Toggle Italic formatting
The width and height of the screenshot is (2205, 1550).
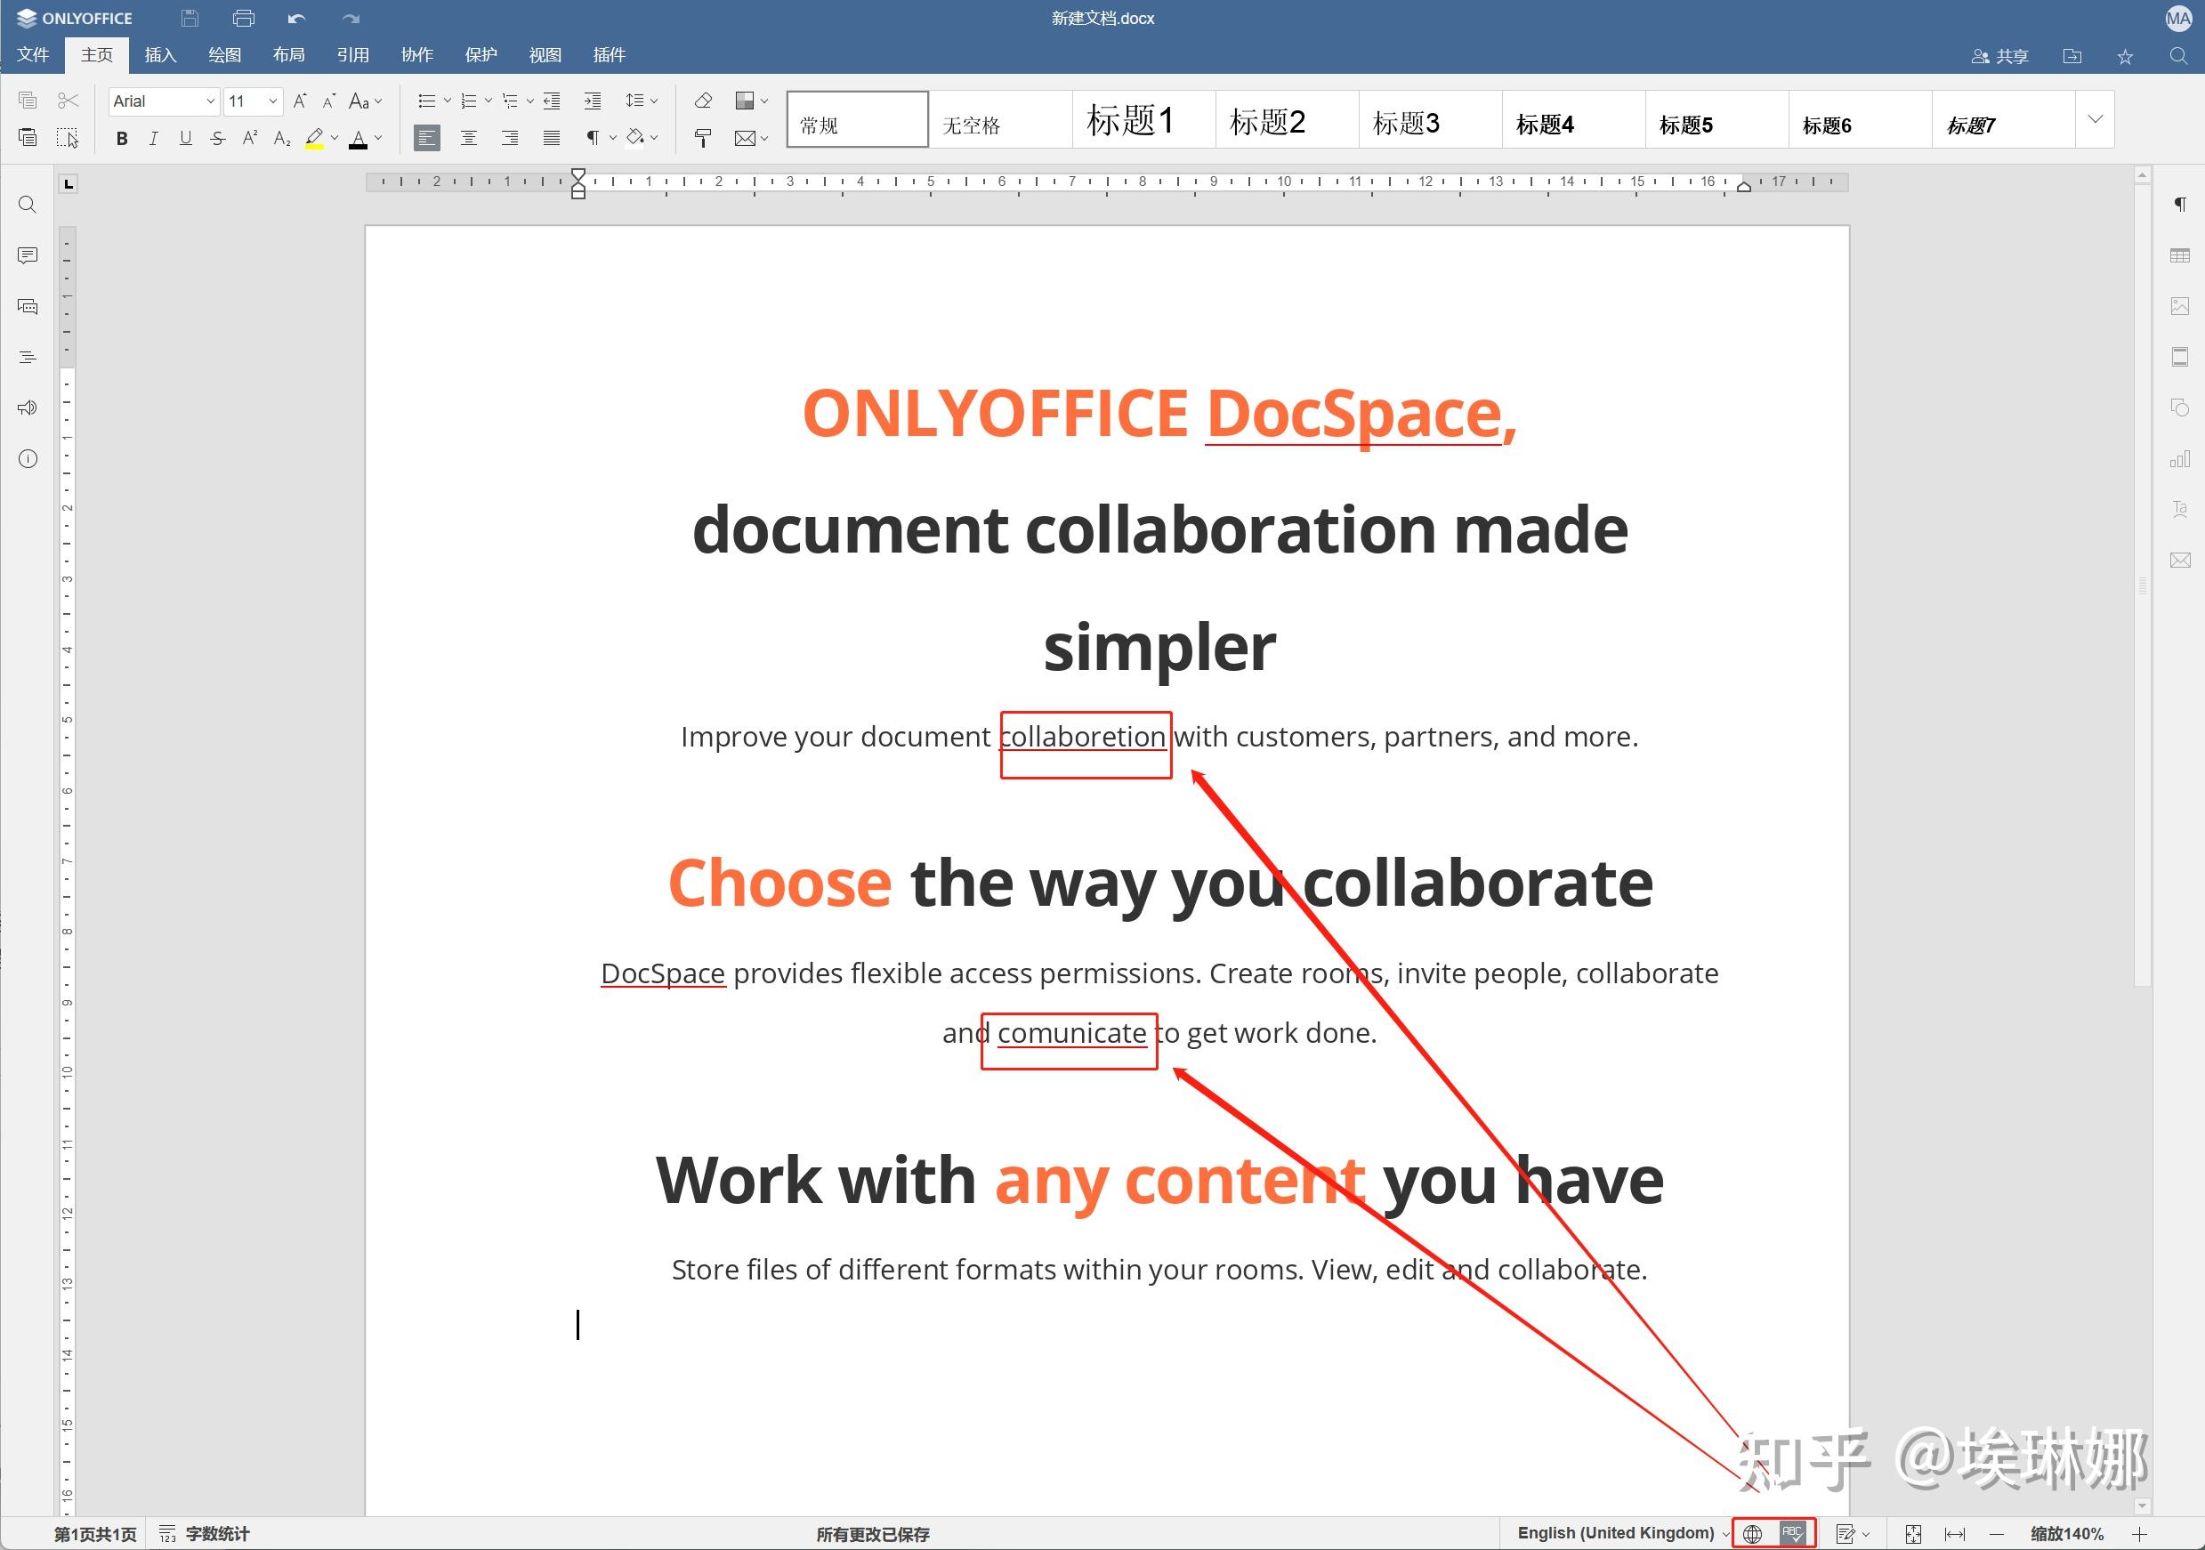coord(154,138)
